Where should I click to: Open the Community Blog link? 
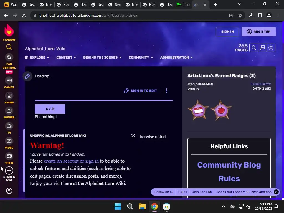(x=229, y=165)
